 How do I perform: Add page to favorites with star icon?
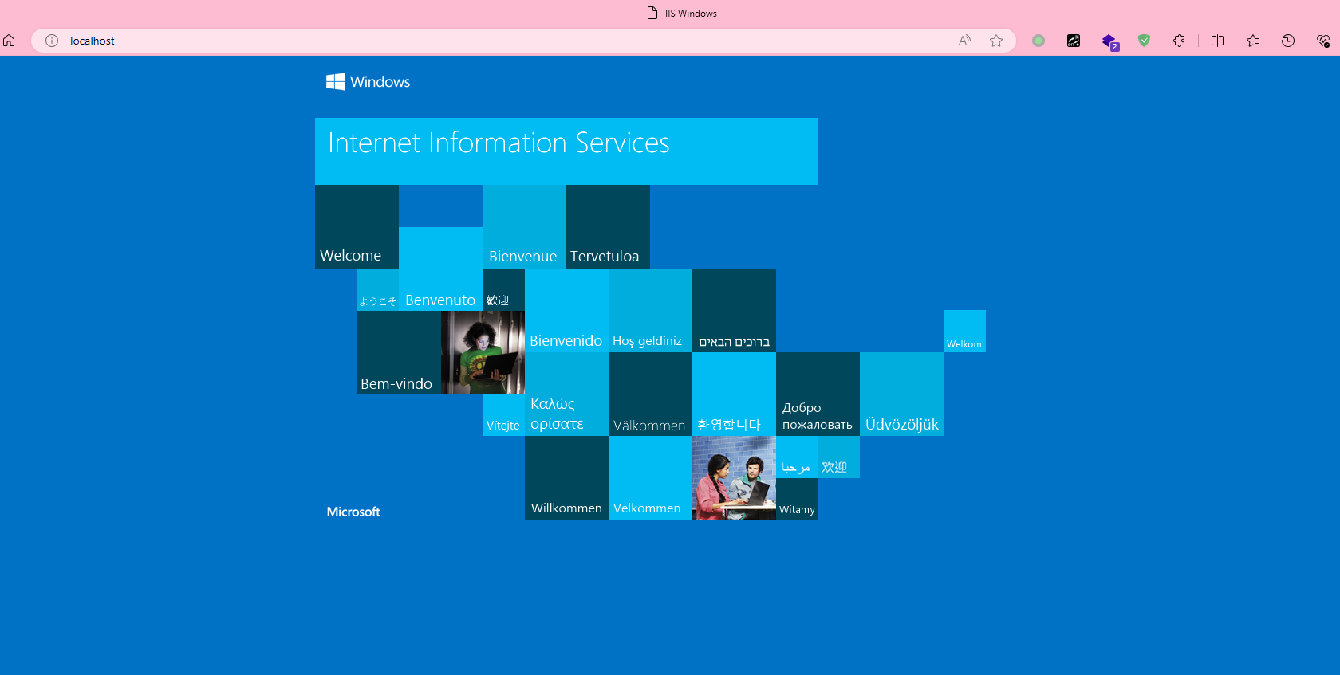tap(996, 41)
